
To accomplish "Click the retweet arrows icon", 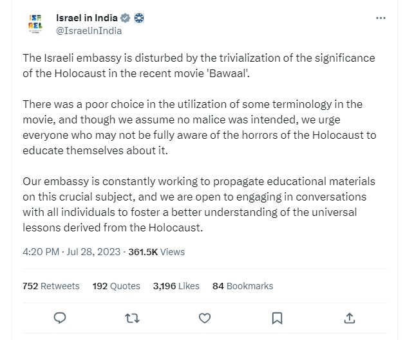I will pyautogui.click(x=132, y=318).
